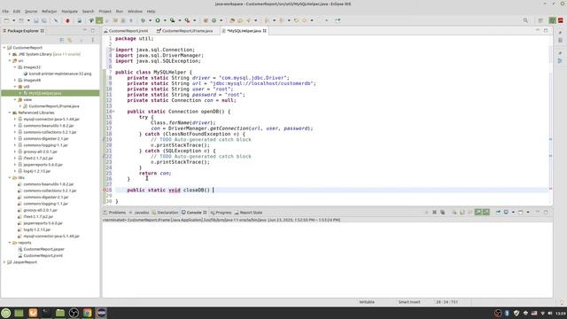Toggle Show Console When Standard Out Changes
This screenshot has width=567, height=319.
(x=478, y=213)
